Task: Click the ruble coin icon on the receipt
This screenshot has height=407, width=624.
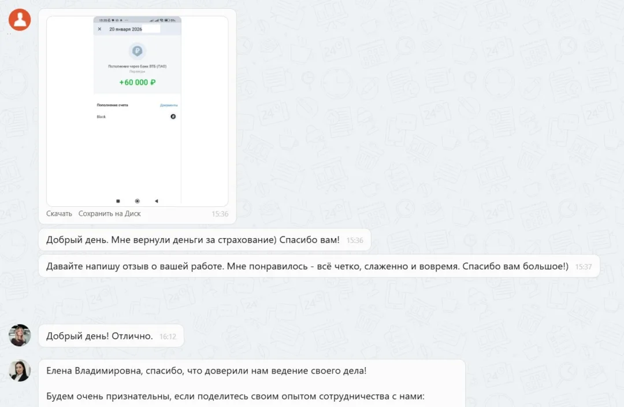Action: coord(137,51)
